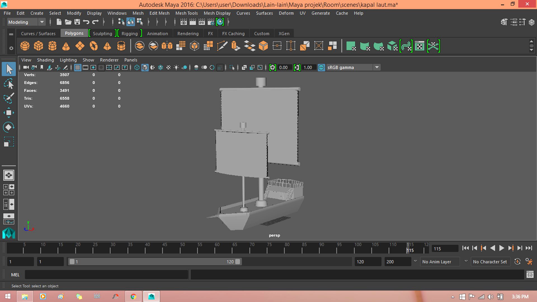This screenshot has height=302, width=537.
Task: Click the Save scene disk icon
Action: tap(77, 22)
